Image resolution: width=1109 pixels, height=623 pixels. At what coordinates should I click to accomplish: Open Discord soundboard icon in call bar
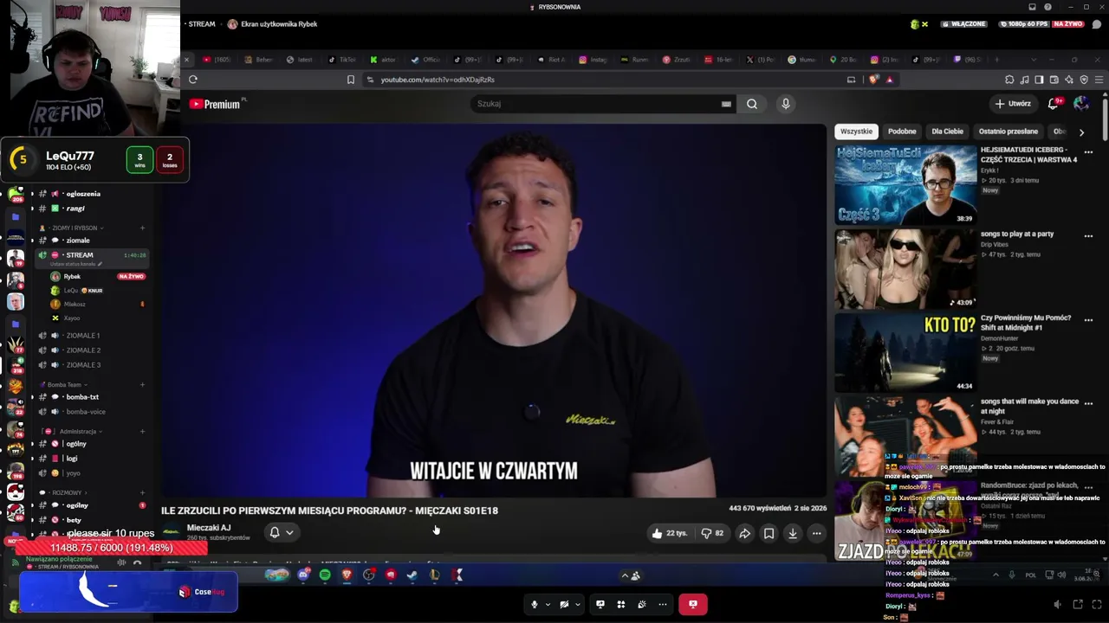[642, 604]
